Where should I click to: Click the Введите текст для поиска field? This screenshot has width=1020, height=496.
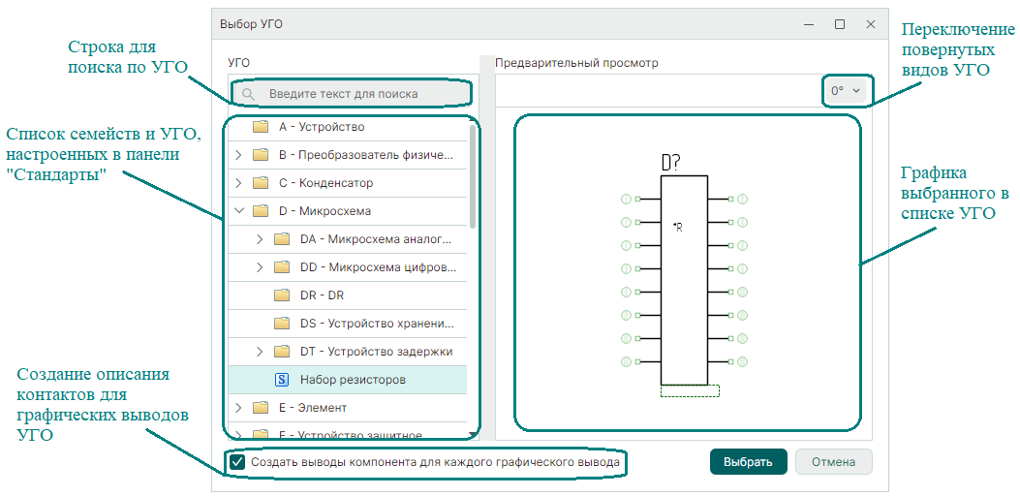click(358, 94)
